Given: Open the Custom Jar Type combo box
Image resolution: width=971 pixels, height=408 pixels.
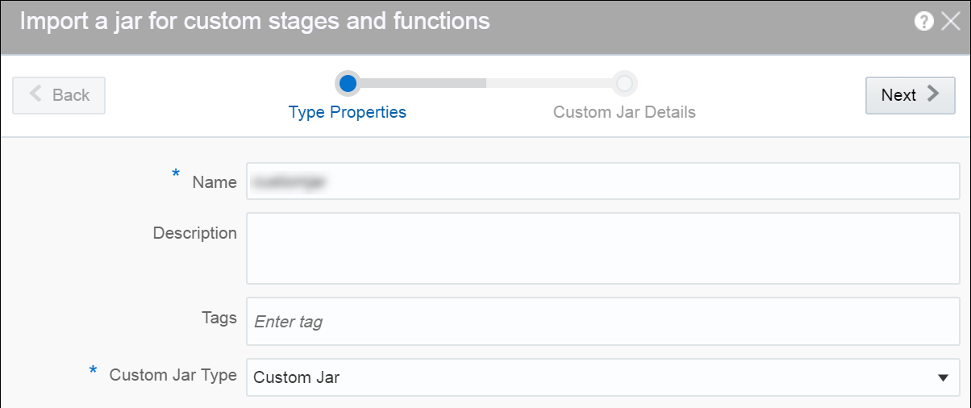Looking at the screenshot, I should tap(589, 377).
